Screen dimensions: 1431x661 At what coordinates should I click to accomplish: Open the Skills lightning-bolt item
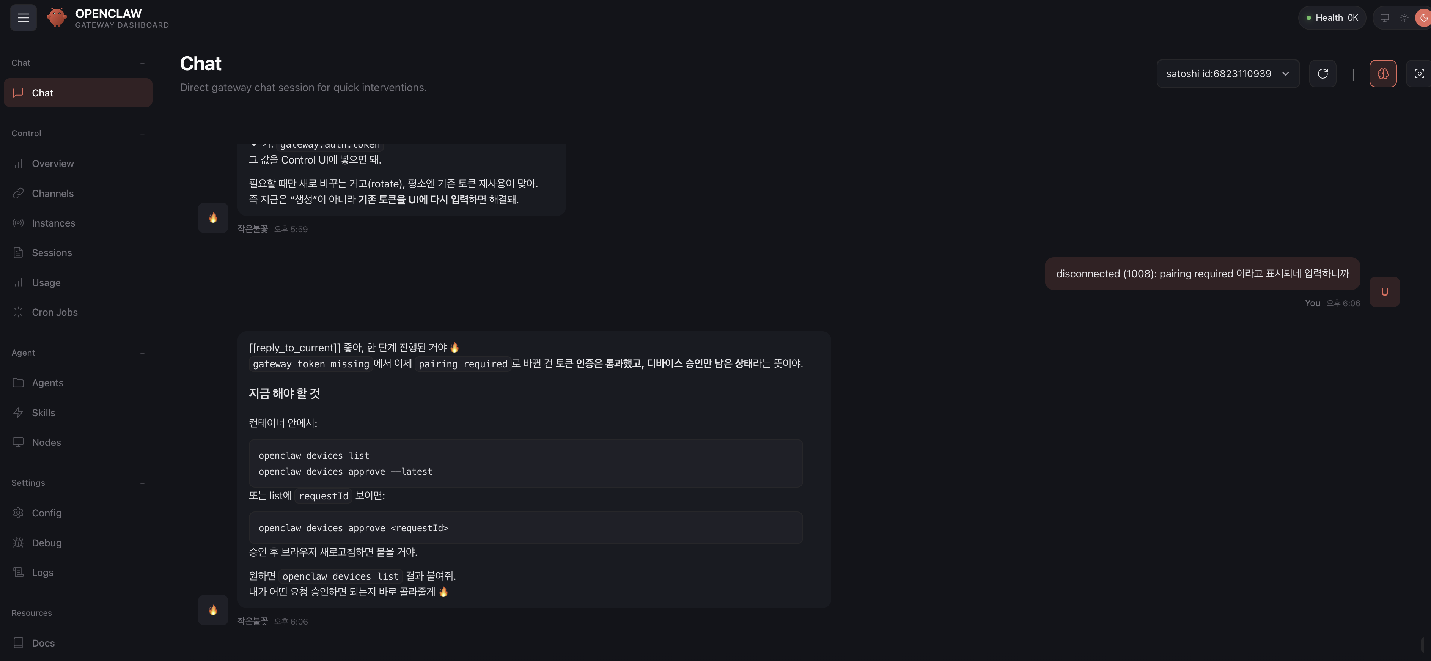[43, 413]
